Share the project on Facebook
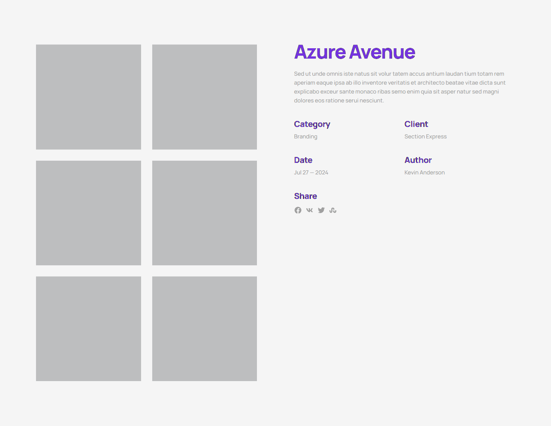This screenshot has width=551, height=426. point(298,210)
